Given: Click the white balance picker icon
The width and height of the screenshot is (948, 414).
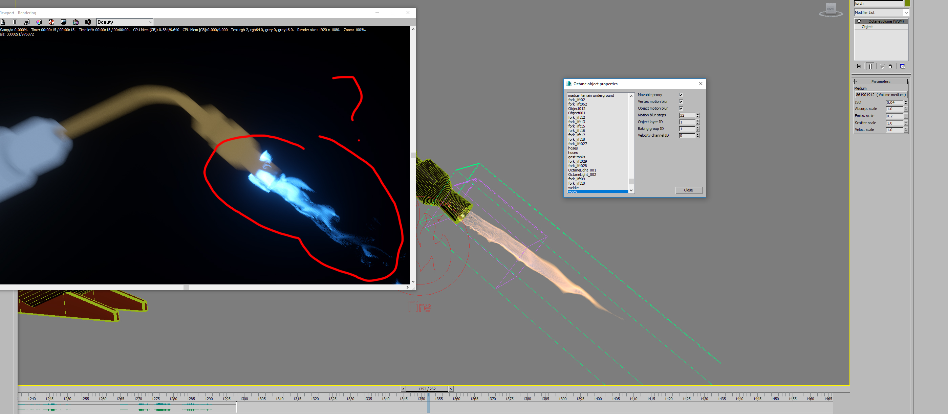Looking at the screenshot, I should (39, 22).
